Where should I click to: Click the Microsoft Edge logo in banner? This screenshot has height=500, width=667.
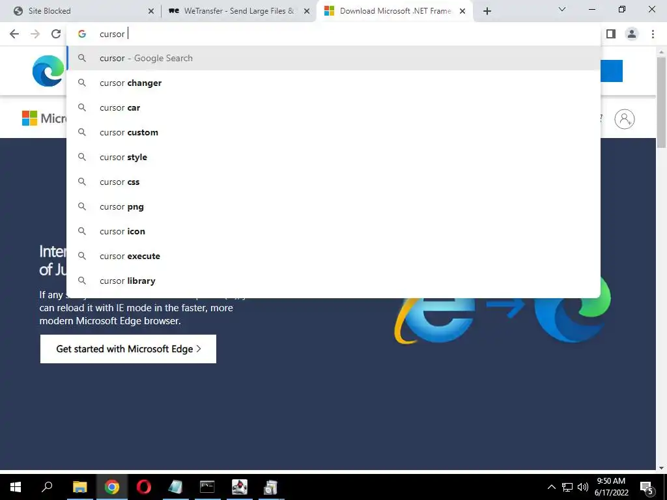pyautogui.click(x=48, y=70)
